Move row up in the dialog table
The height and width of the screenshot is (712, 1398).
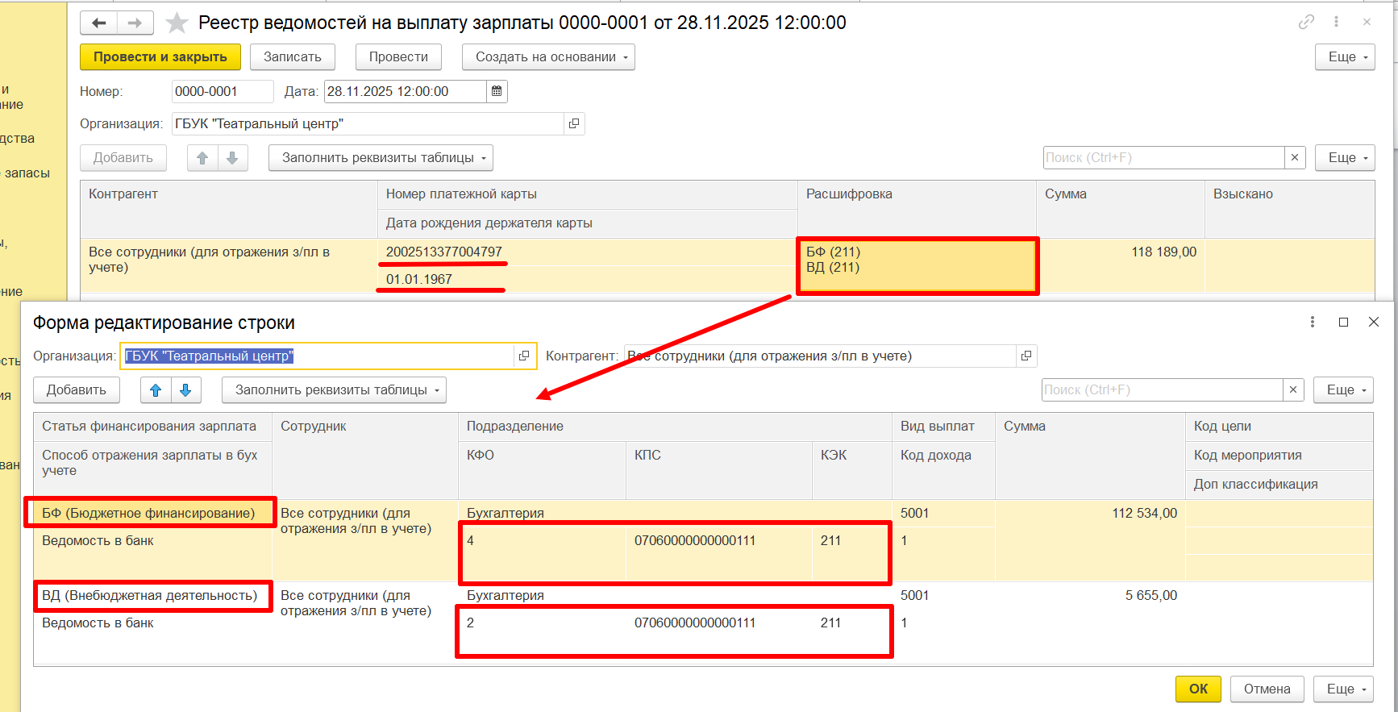click(x=156, y=389)
